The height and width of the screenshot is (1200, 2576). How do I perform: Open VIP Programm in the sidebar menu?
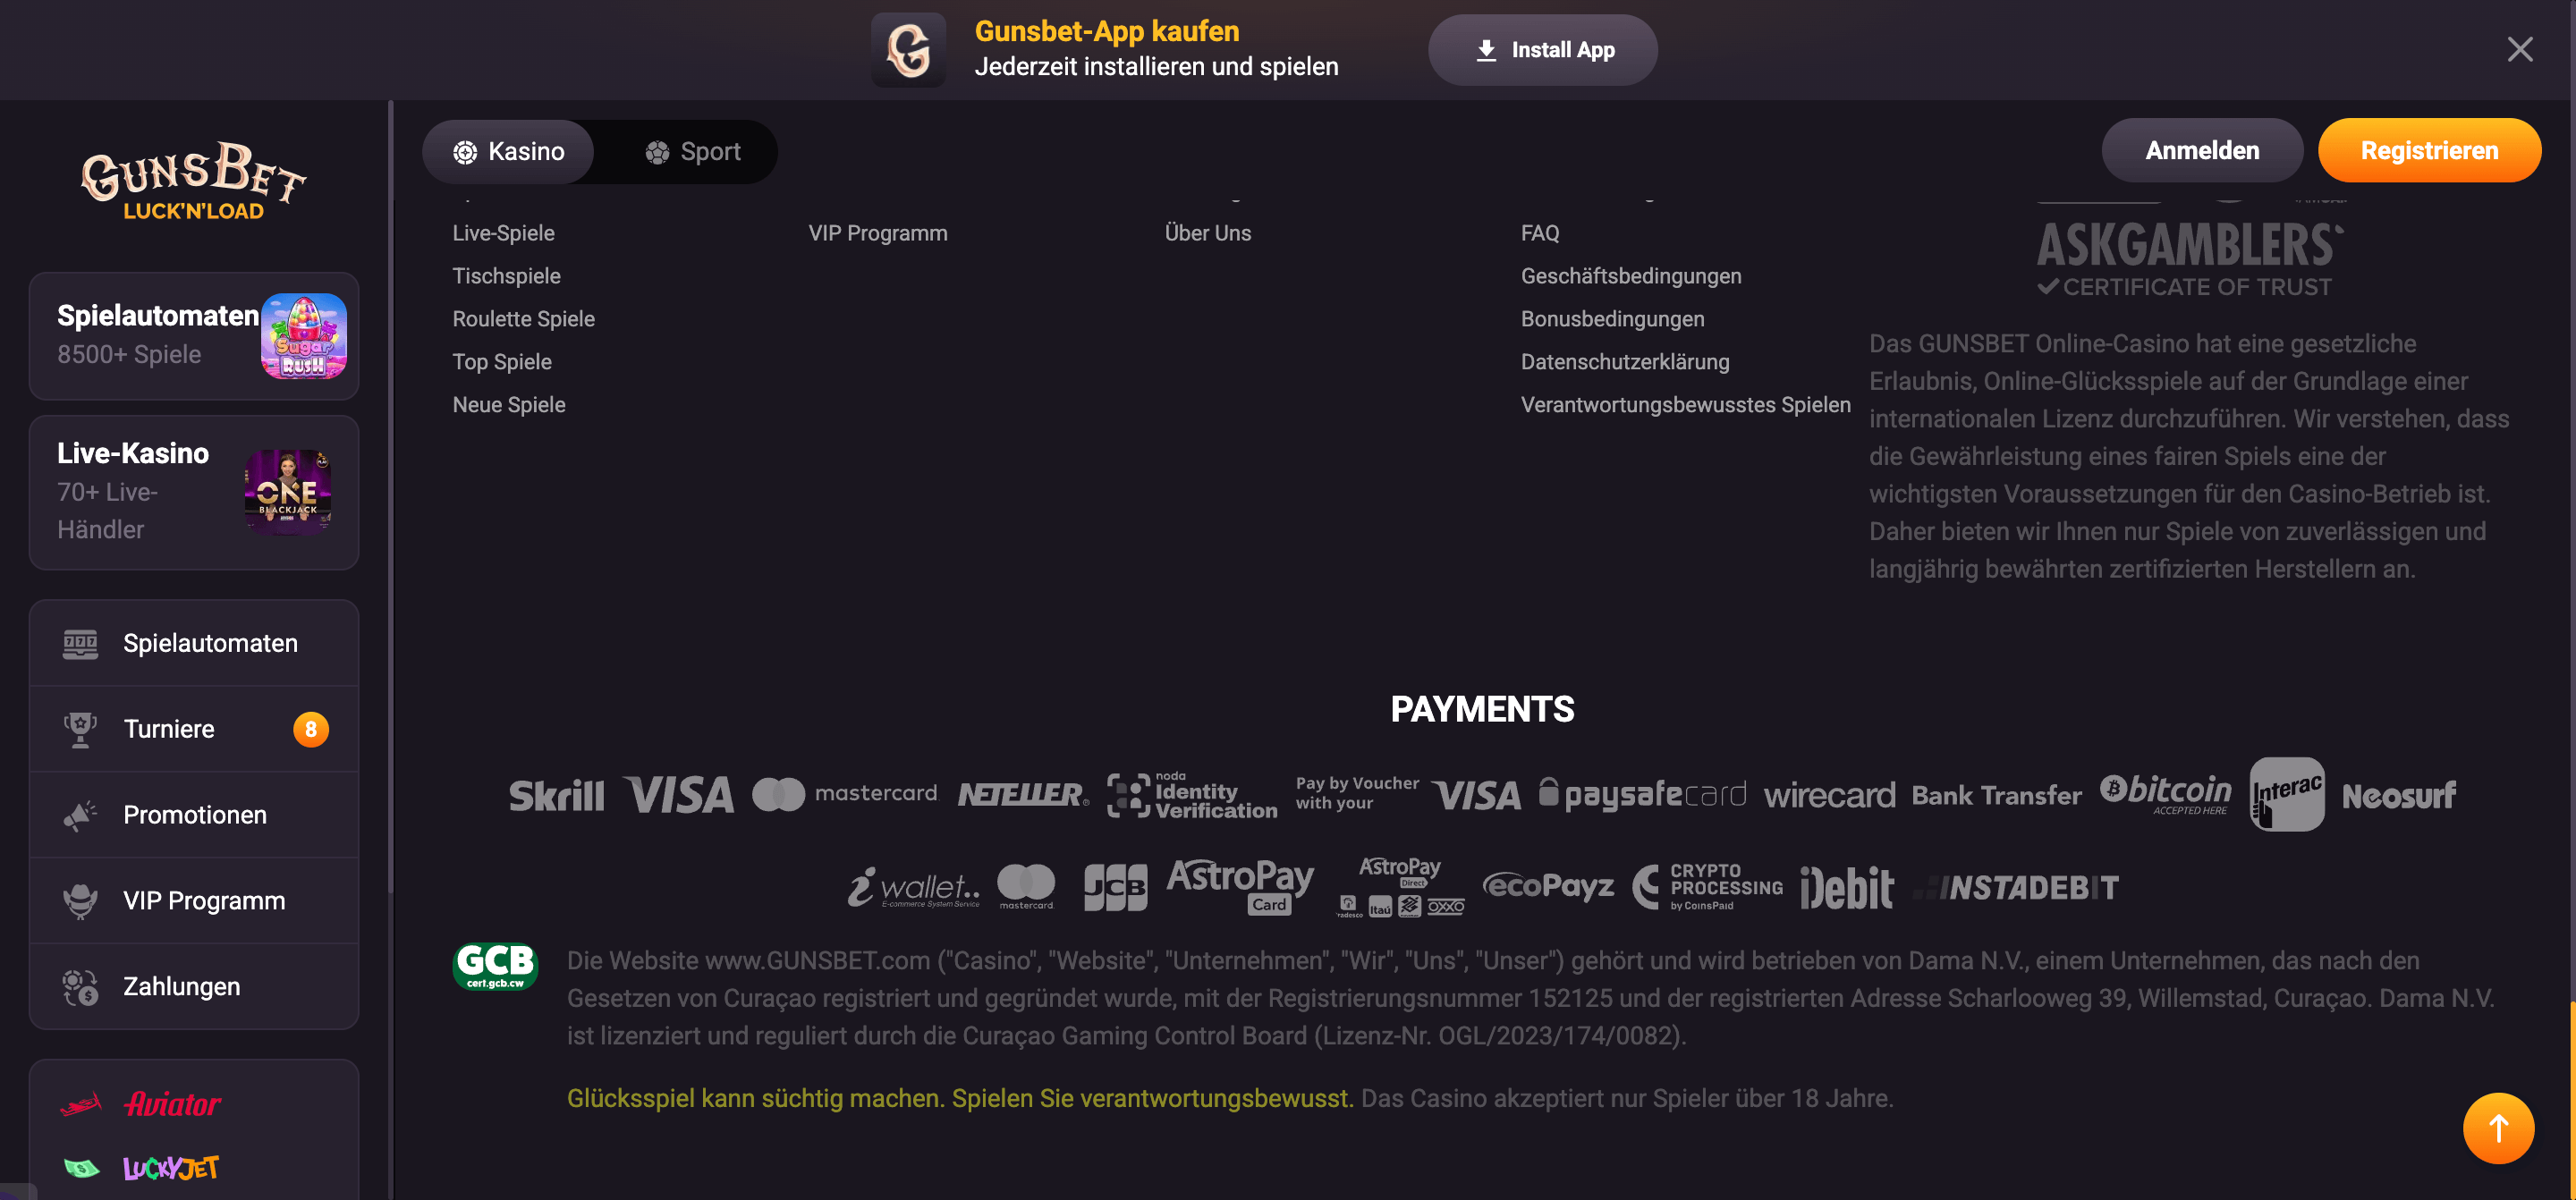[204, 901]
